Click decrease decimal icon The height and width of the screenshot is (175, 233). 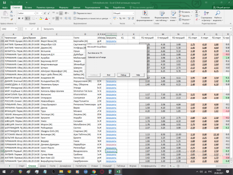(133, 18)
